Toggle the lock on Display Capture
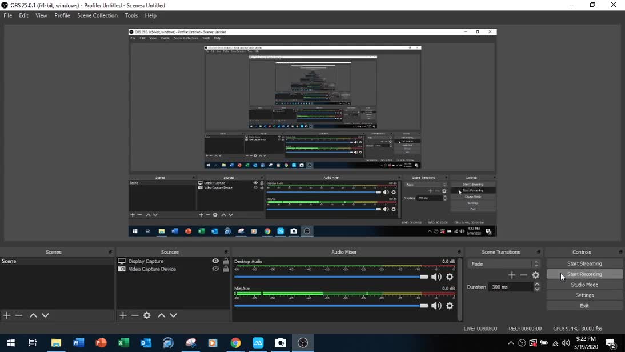Image resolution: width=625 pixels, height=352 pixels. point(226,261)
